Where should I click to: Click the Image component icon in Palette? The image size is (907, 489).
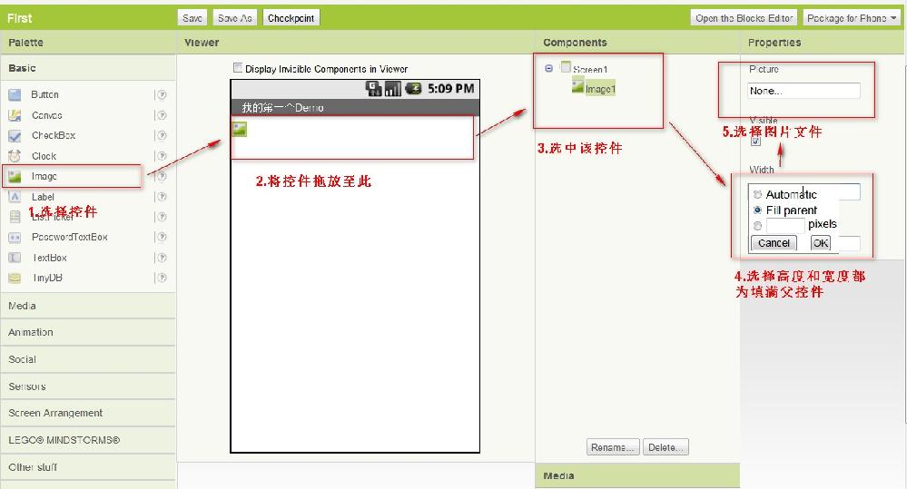[x=15, y=176]
